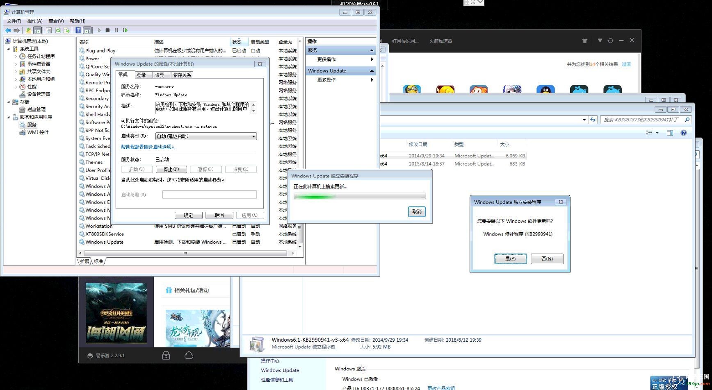This screenshot has height=390, width=712.
Task: Click the Restart service icon
Action: coord(125,30)
